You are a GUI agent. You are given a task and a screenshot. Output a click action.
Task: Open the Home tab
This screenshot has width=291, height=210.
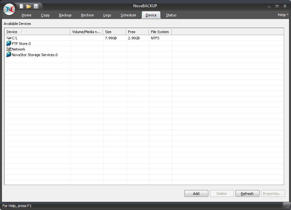click(26, 15)
